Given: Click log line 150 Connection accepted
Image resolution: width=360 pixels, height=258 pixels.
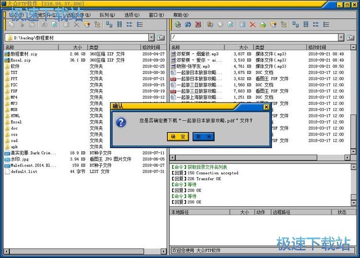Looking at the screenshot, I should [x=205, y=173].
